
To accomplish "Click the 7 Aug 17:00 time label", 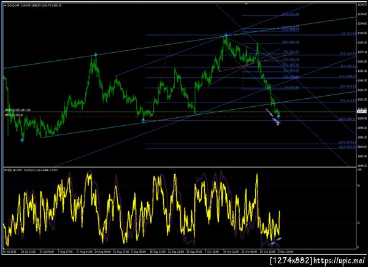I will [65, 252].
